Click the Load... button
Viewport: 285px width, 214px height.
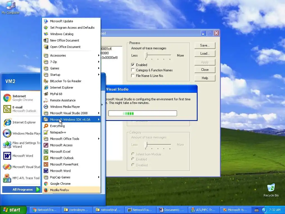pos(205,53)
